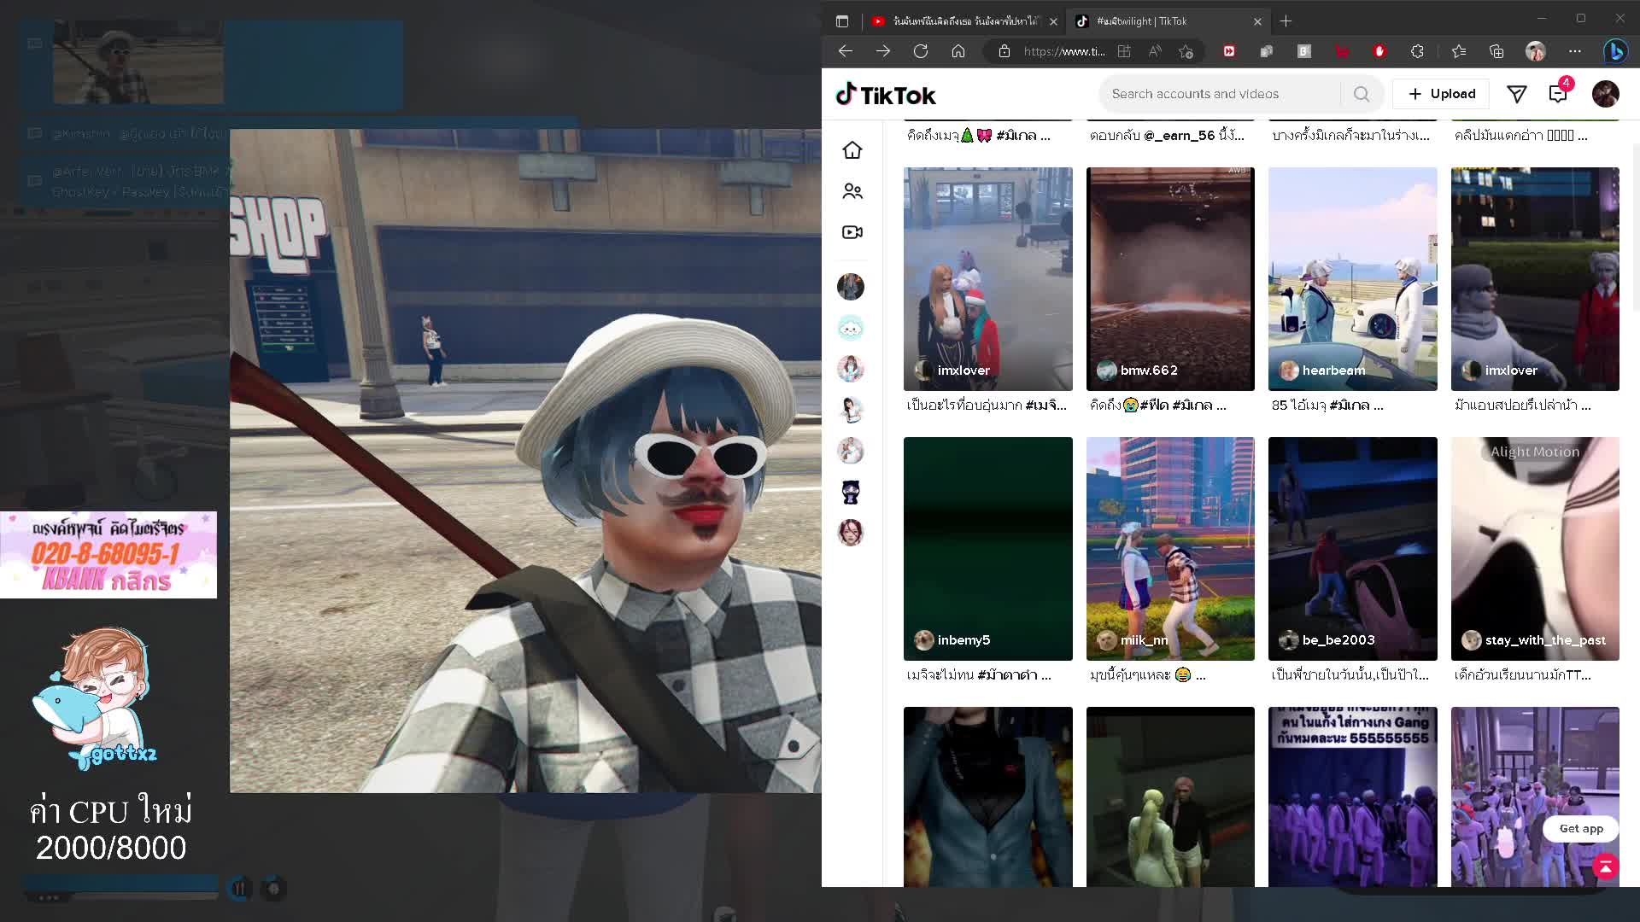1640x922 pixels.
Task: Click the KBANK donation banner on stream
Action: [x=108, y=555]
